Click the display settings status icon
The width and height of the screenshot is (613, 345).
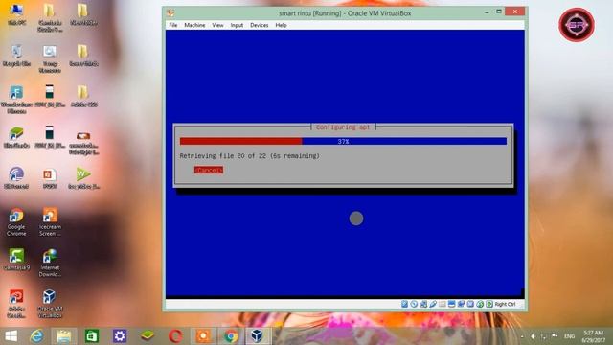(x=451, y=304)
